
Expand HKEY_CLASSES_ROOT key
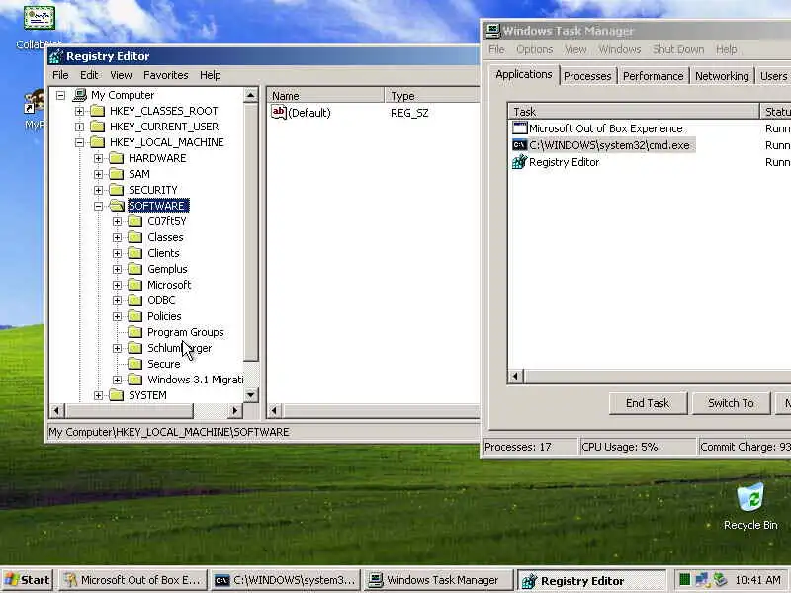(80, 111)
